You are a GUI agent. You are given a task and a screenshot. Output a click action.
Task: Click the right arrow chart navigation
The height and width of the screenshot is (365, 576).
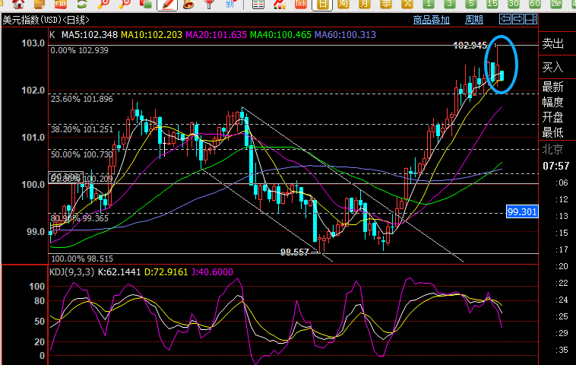518,19
